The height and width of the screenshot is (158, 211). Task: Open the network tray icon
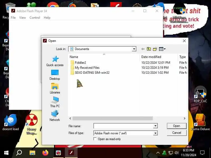170,153
